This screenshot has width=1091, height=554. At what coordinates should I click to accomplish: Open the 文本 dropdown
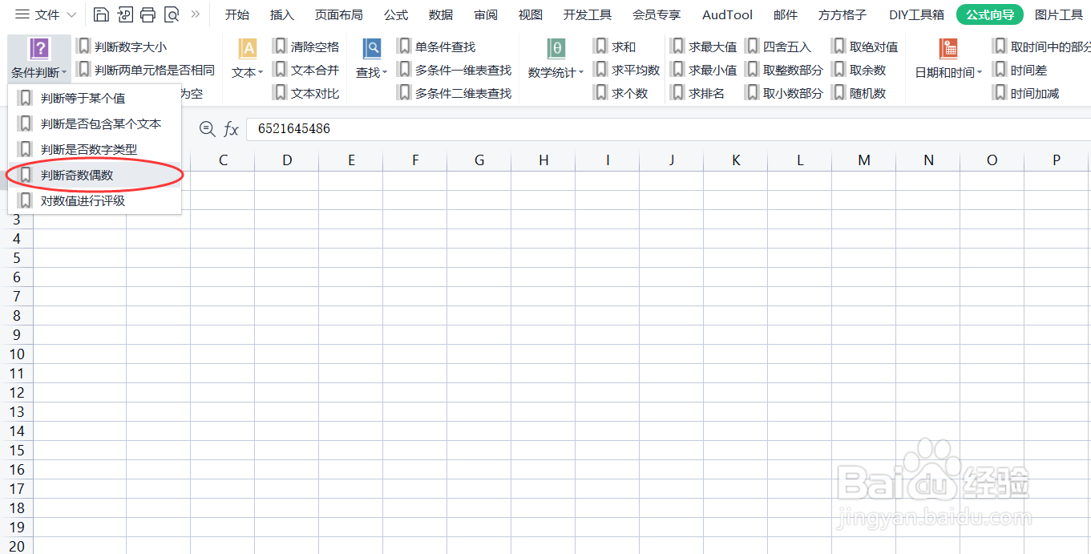(247, 58)
